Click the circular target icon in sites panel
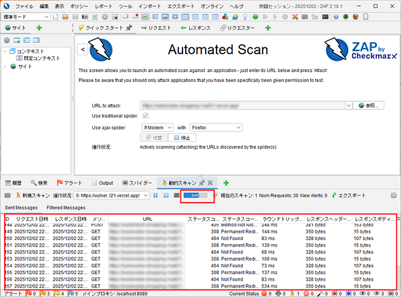This screenshot has height=298, width=401. pos(7,40)
